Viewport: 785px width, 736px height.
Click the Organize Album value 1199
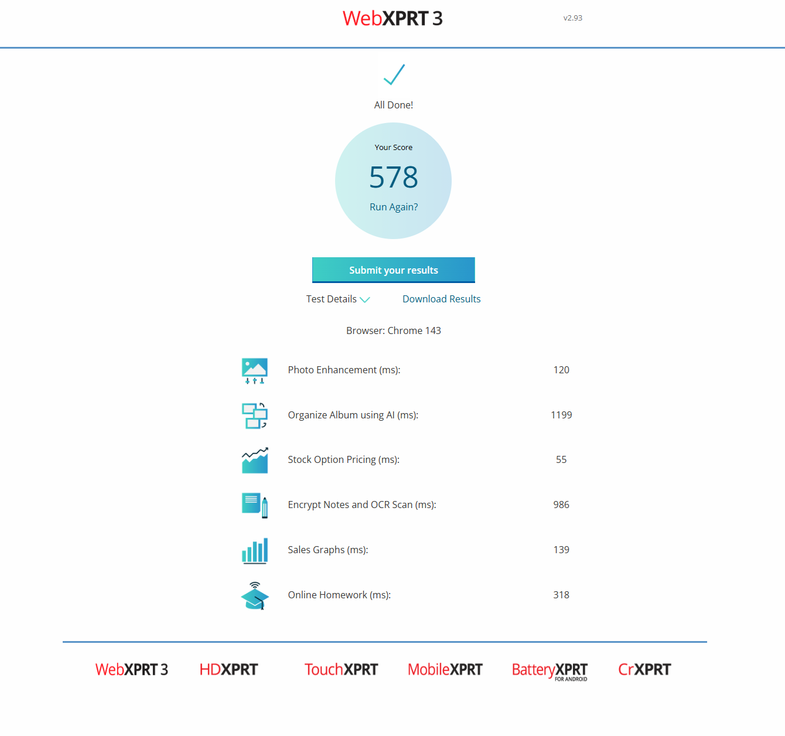pos(561,415)
